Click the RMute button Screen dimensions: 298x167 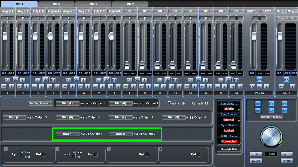point(287,161)
